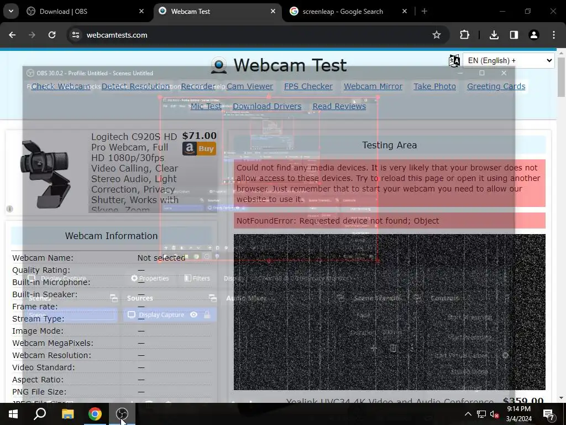Open Chrome tab search dropdown

click(11, 11)
